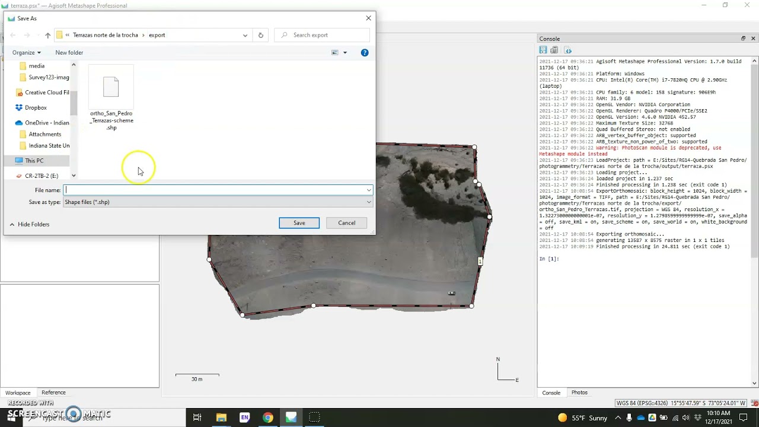Collapse folders with Hide Folders

[30, 224]
